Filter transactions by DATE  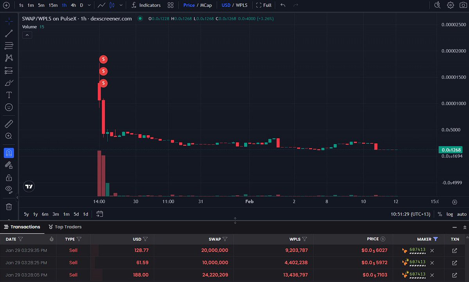(21, 239)
